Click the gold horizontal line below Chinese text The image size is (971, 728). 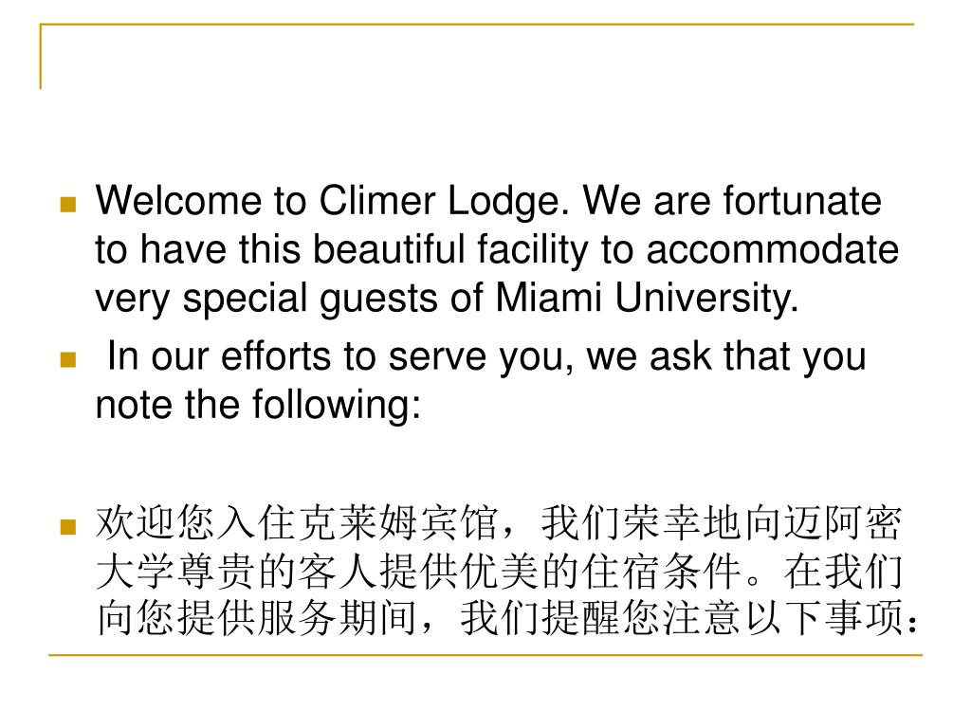pos(485,654)
